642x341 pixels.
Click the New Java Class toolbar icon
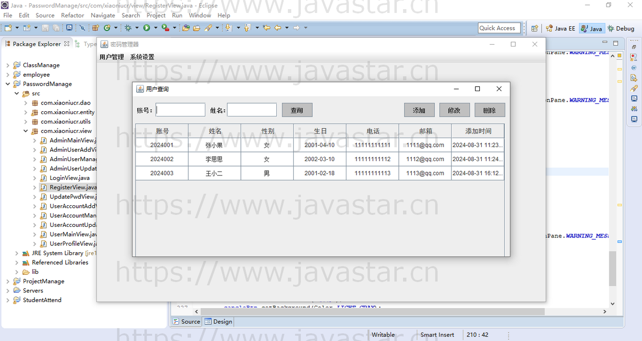(107, 28)
